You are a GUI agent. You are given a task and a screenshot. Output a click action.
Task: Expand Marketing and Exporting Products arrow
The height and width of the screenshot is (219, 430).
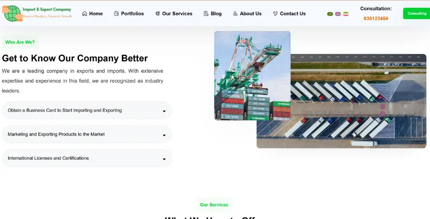tap(164, 135)
